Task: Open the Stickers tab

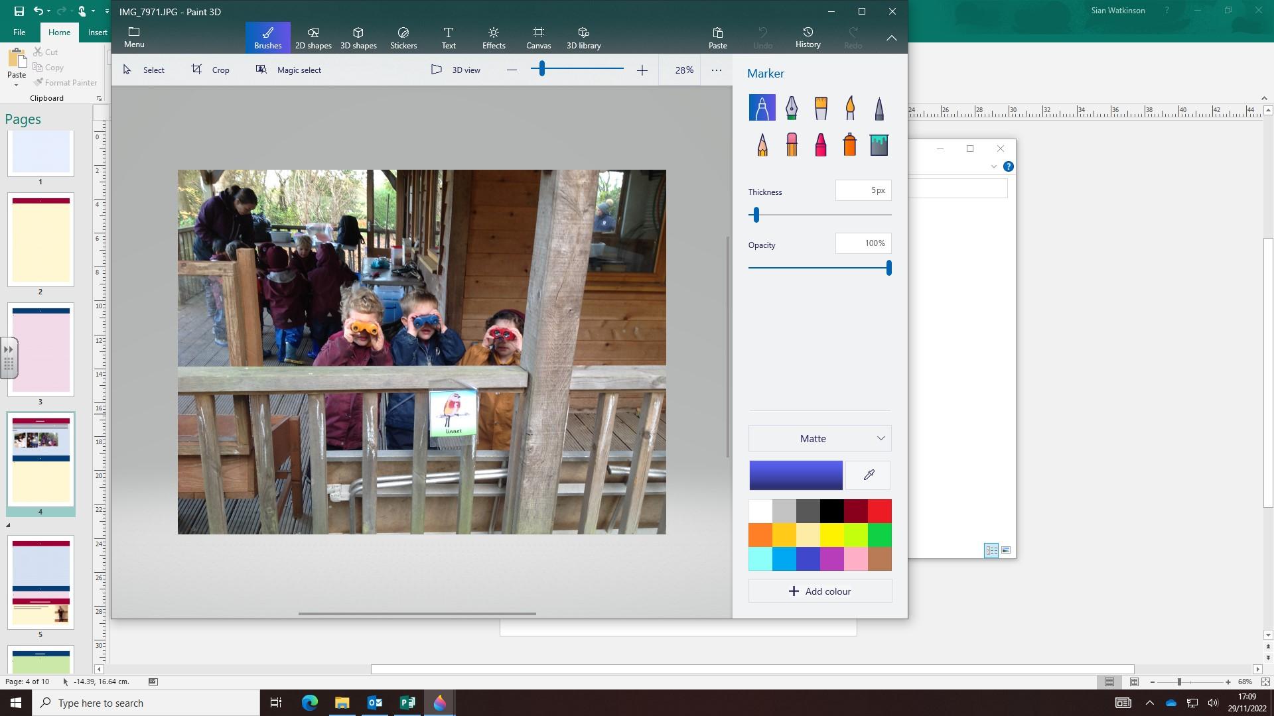Action: point(403,38)
